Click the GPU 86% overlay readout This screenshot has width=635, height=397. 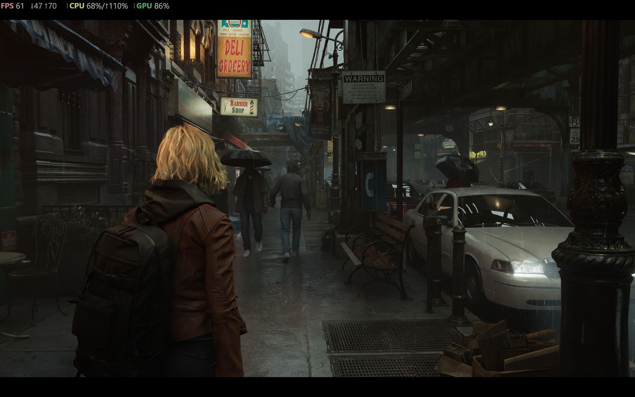[x=153, y=6]
